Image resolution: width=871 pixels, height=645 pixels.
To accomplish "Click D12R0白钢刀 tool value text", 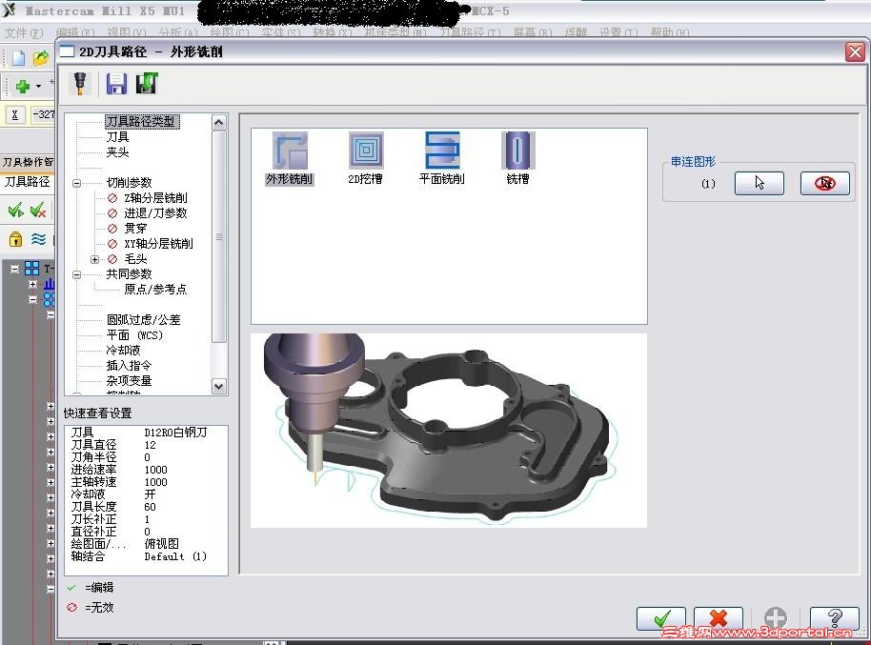I will pyautogui.click(x=175, y=433).
